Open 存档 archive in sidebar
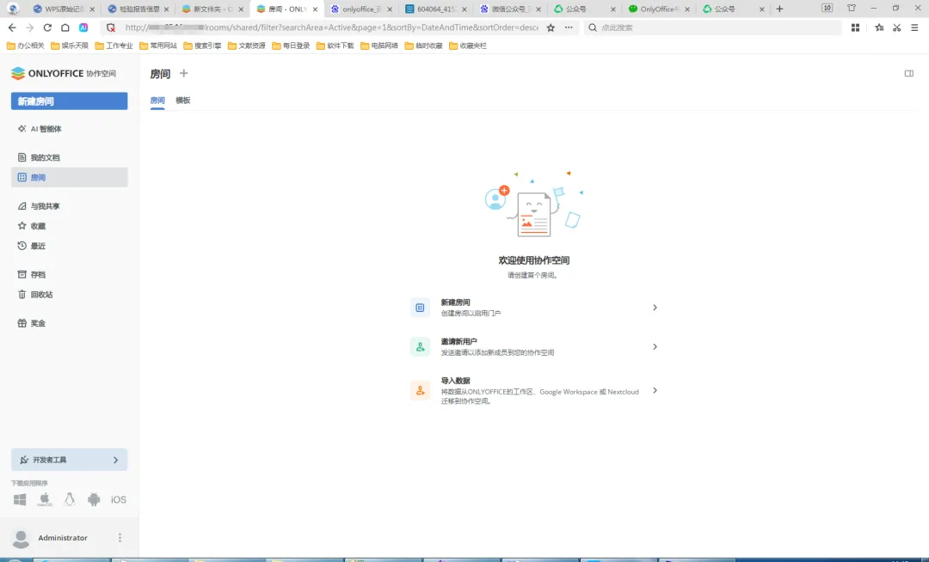The width and height of the screenshot is (929, 562). pyautogui.click(x=70, y=274)
